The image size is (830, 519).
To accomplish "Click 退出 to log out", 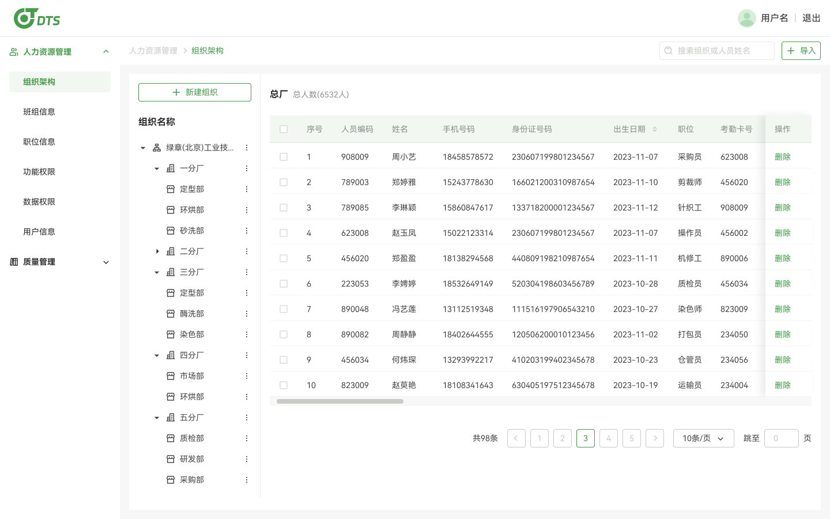I will (x=812, y=18).
